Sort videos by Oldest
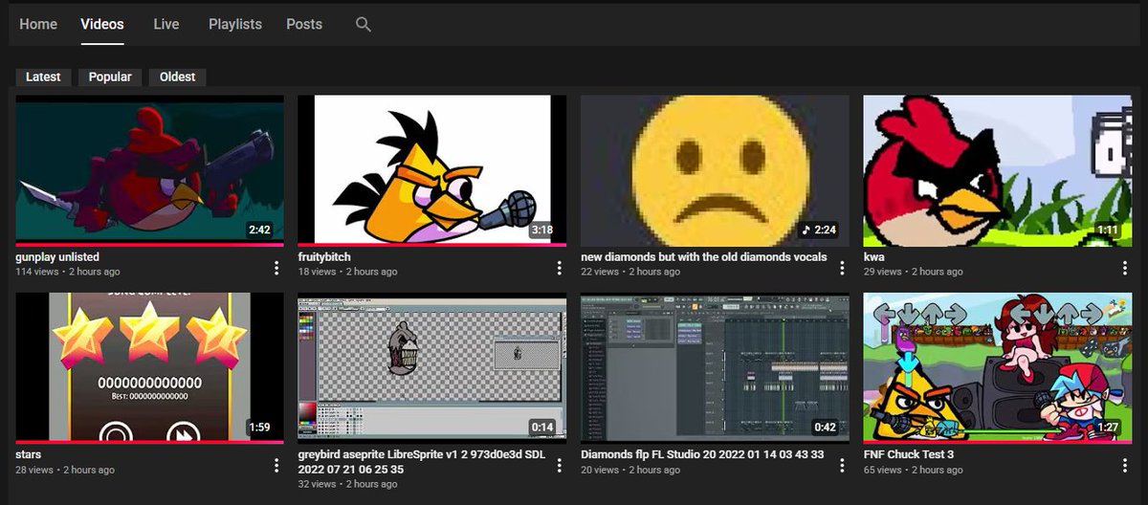This screenshot has width=1148, height=505. click(178, 77)
